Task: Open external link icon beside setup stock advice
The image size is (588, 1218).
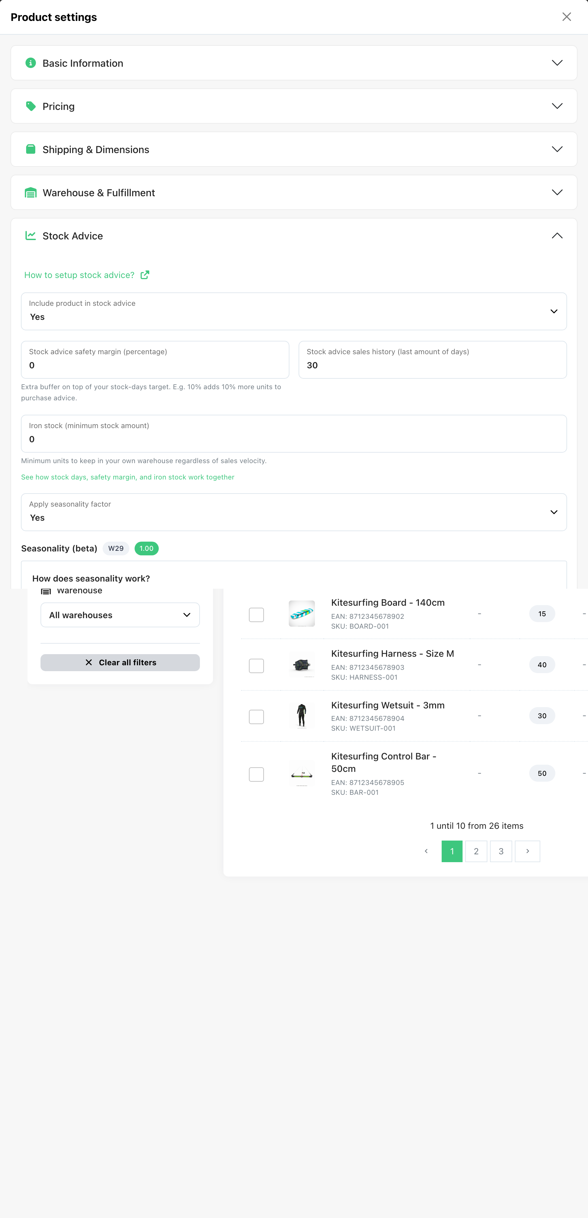Action: click(x=145, y=275)
